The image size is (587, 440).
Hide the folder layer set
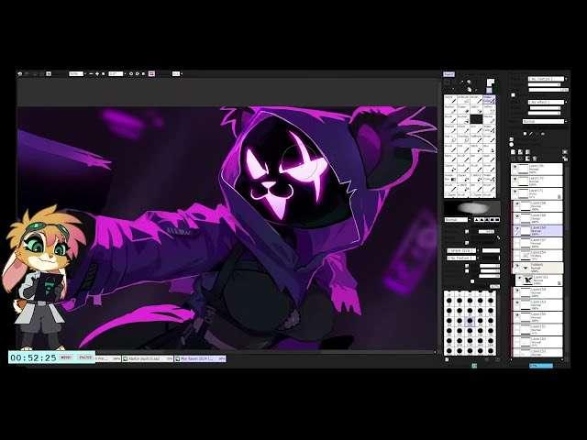pos(517,265)
